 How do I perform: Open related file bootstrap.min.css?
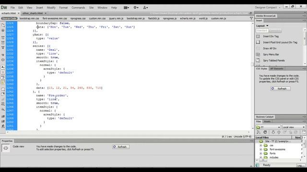point(29,18)
